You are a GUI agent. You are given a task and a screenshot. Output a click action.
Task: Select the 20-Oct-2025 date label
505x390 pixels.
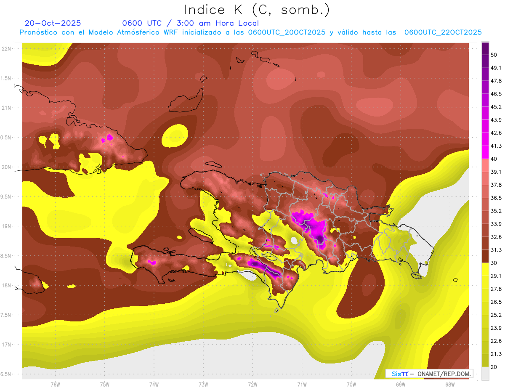tap(53, 23)
